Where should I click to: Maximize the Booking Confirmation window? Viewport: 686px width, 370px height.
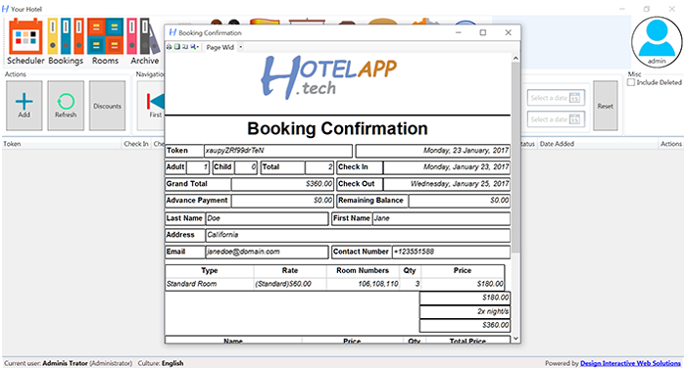(x=483, y=32)
